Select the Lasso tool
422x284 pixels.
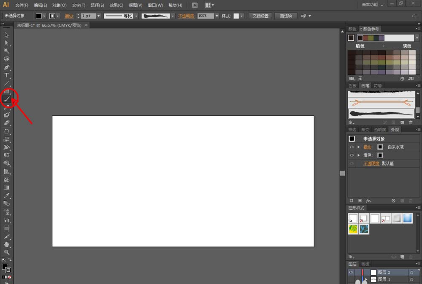pyautogui.click(x=6, y=59)
